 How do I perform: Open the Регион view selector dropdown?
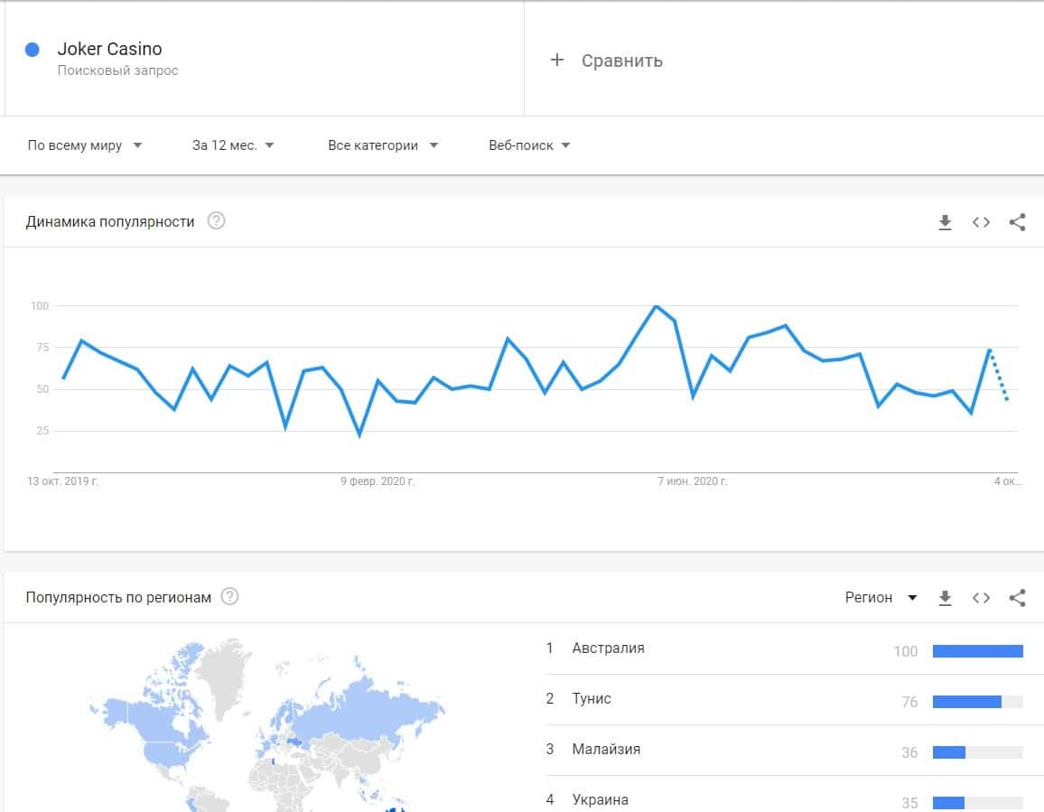click(881, 598)
